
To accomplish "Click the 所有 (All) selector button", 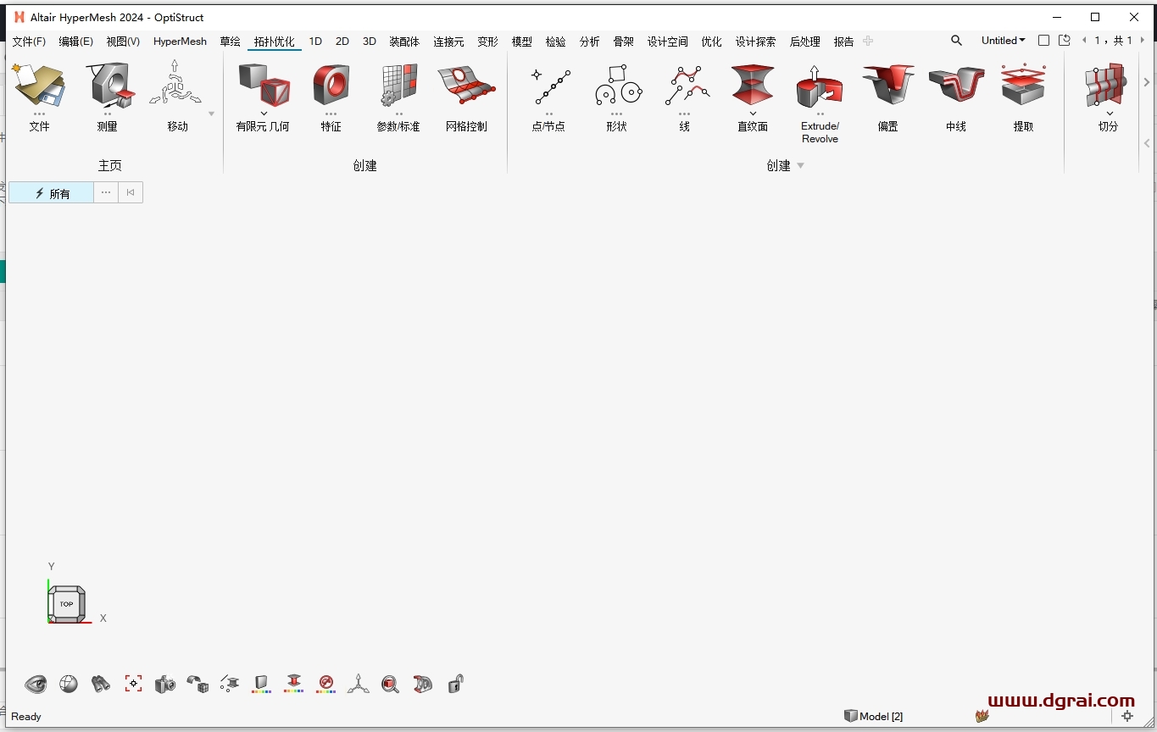I will 52,193.
